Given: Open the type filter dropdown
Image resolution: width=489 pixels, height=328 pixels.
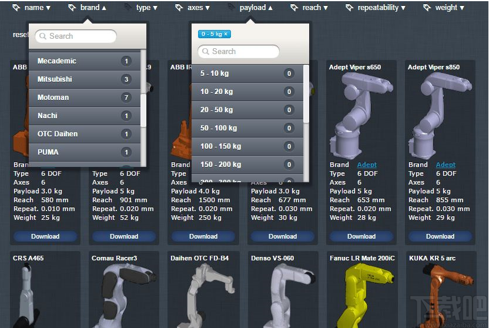Looking at the screenshot, I should [x=146, y=8].
